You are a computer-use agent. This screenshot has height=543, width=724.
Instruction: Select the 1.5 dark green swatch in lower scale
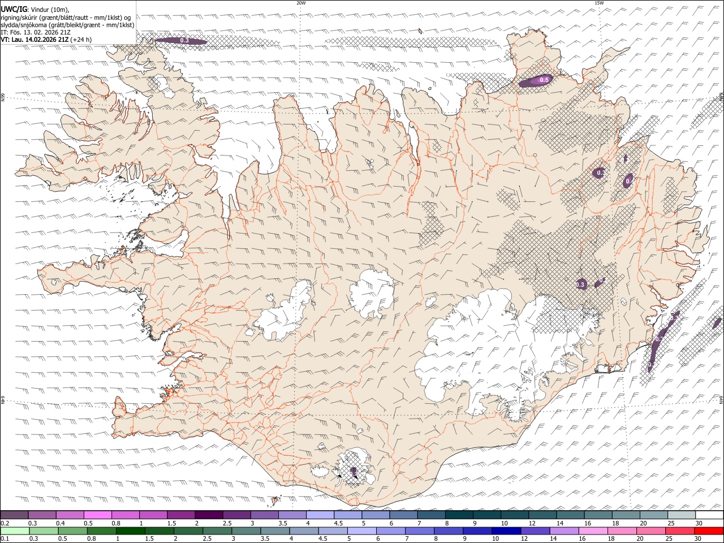(x=160, y=531)
